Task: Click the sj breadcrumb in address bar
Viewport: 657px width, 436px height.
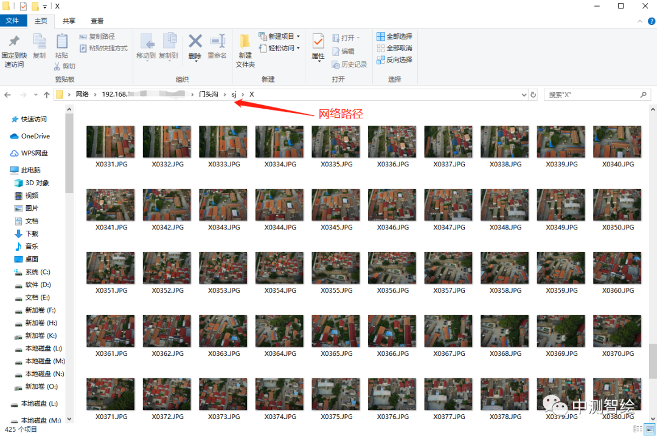Action: [x=234, y=95]
